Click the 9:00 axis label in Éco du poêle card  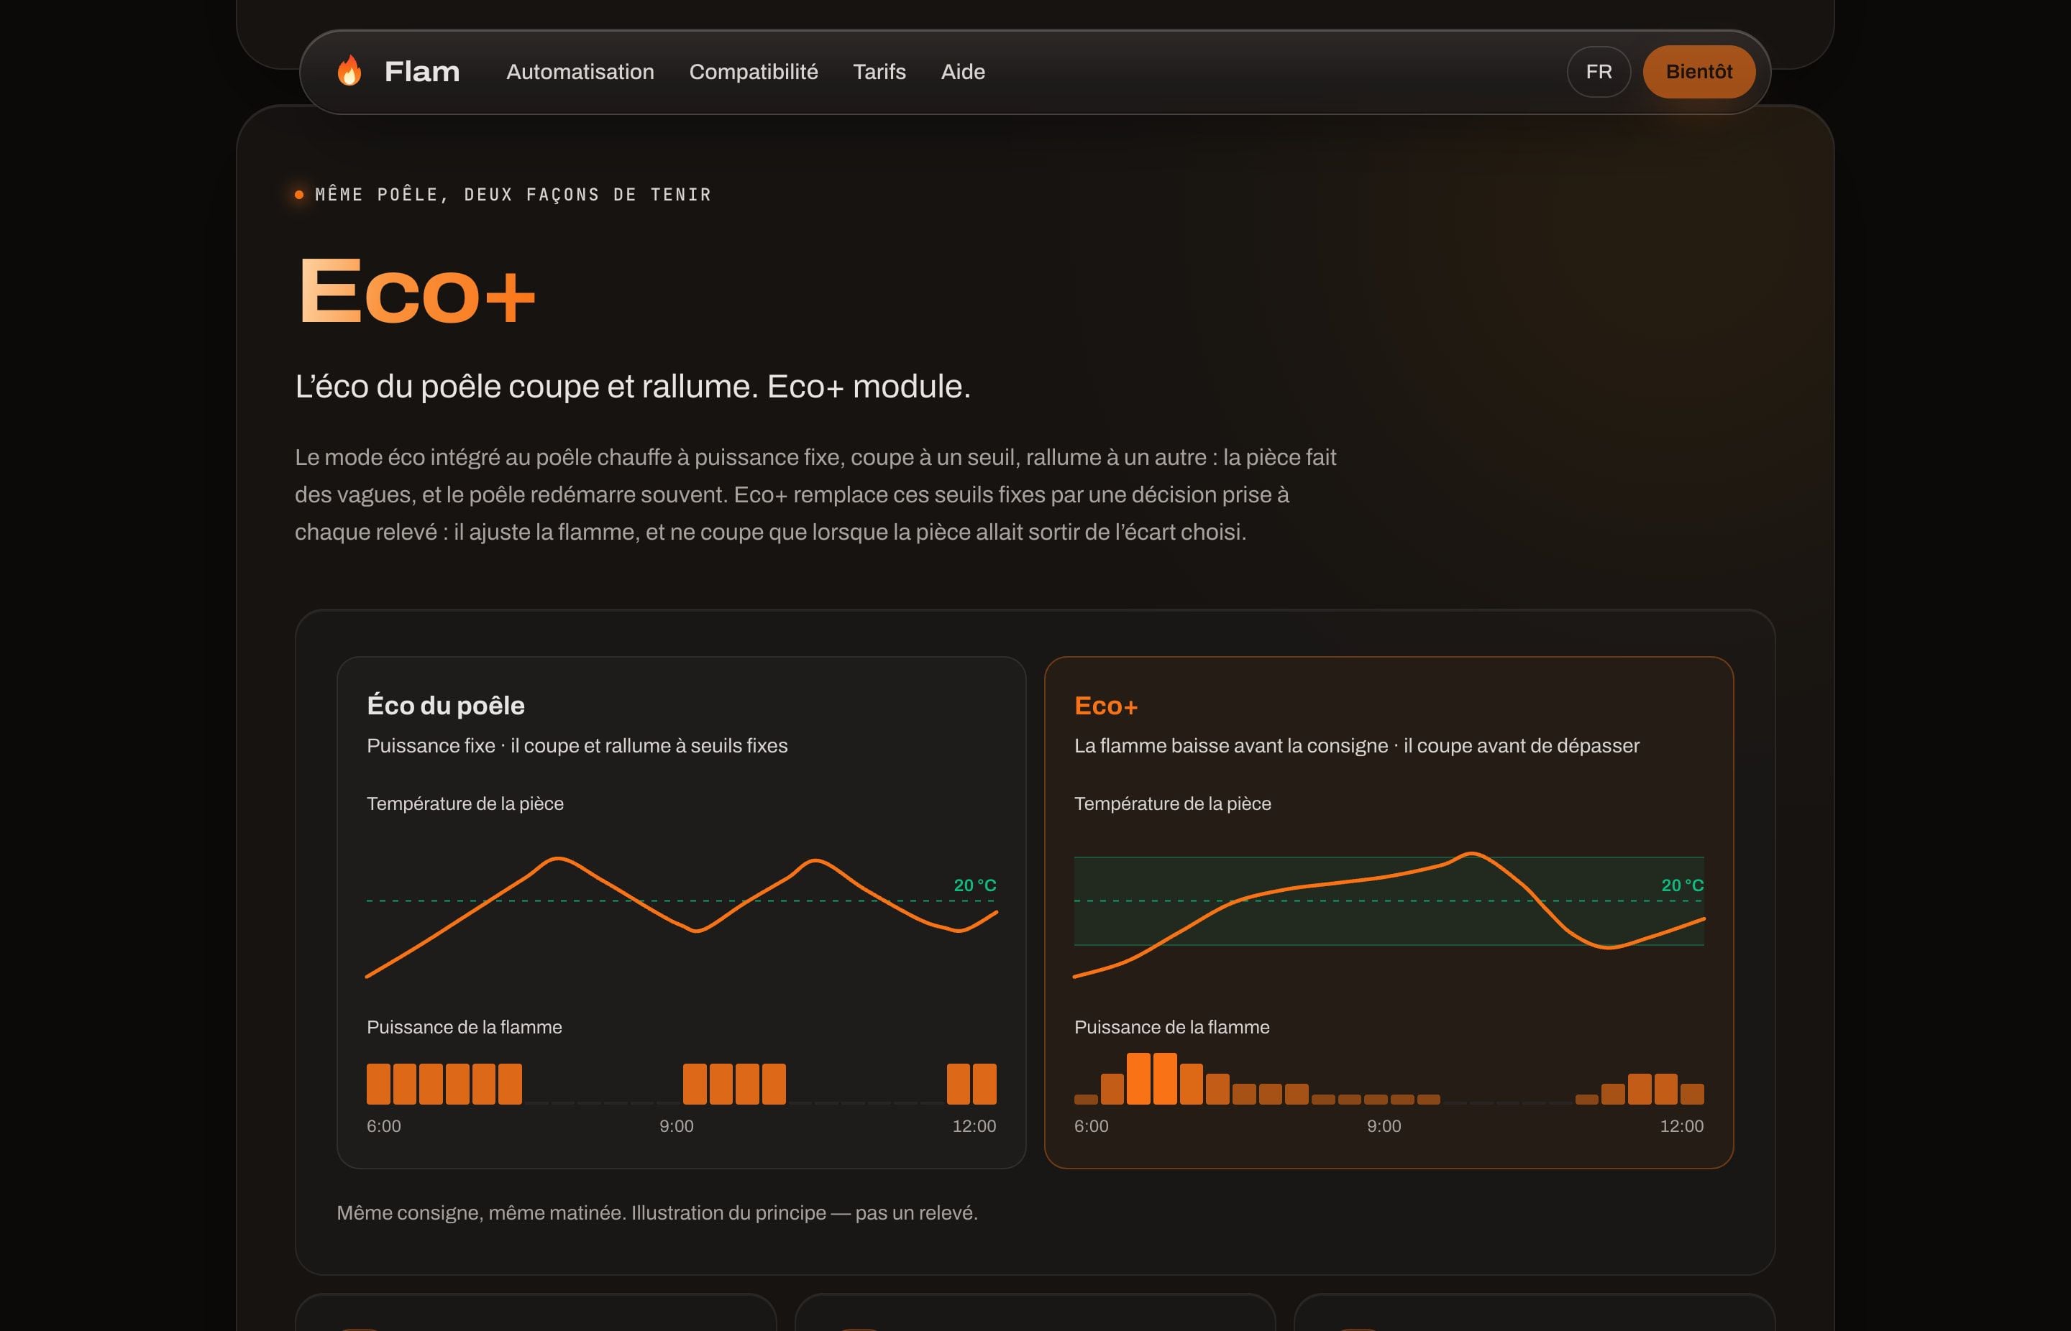pos(676,1126)
